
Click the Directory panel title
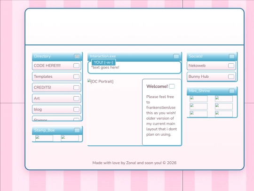(x=42, y=56)
